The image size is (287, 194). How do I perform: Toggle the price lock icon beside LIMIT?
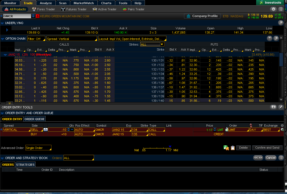(x=227, y=129)
